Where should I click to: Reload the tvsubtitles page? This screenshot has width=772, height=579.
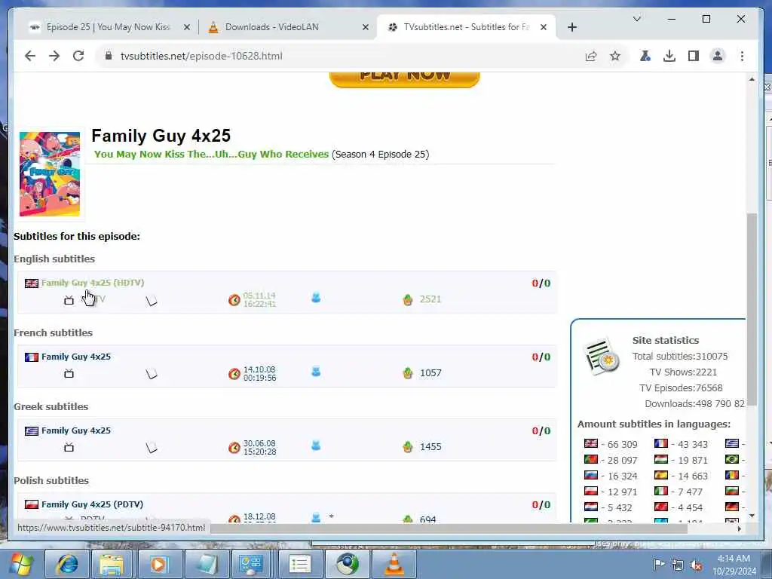[78, 56]
